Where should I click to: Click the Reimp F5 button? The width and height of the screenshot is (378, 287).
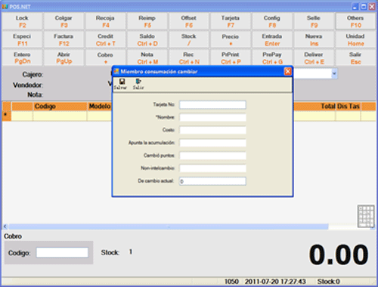147,21
